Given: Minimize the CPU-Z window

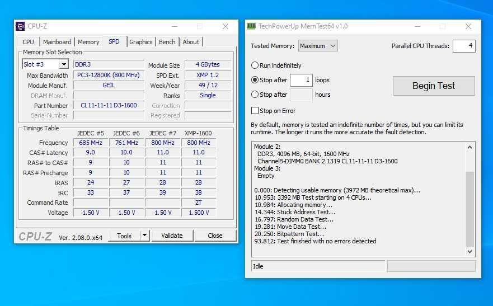Looking at the screenshot, I should click(x=175, y=26).
